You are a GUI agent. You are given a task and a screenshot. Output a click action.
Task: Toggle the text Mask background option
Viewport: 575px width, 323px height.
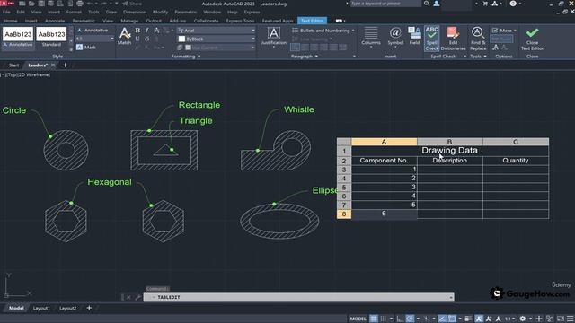[86, 48]
